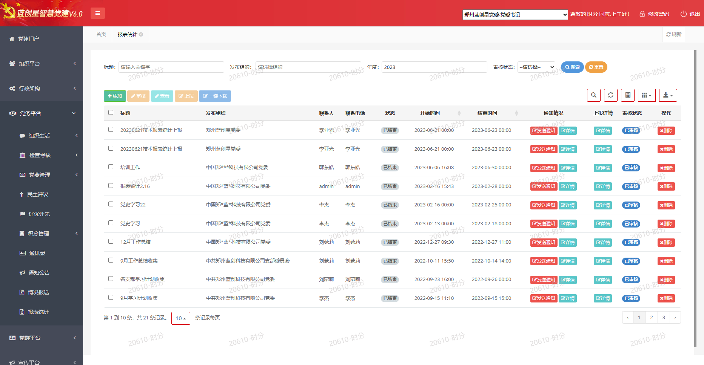Image resolution: width=704 pixels, height=365 pixels.
Task: Click the table search magnifier icon button
Action: 593,95
